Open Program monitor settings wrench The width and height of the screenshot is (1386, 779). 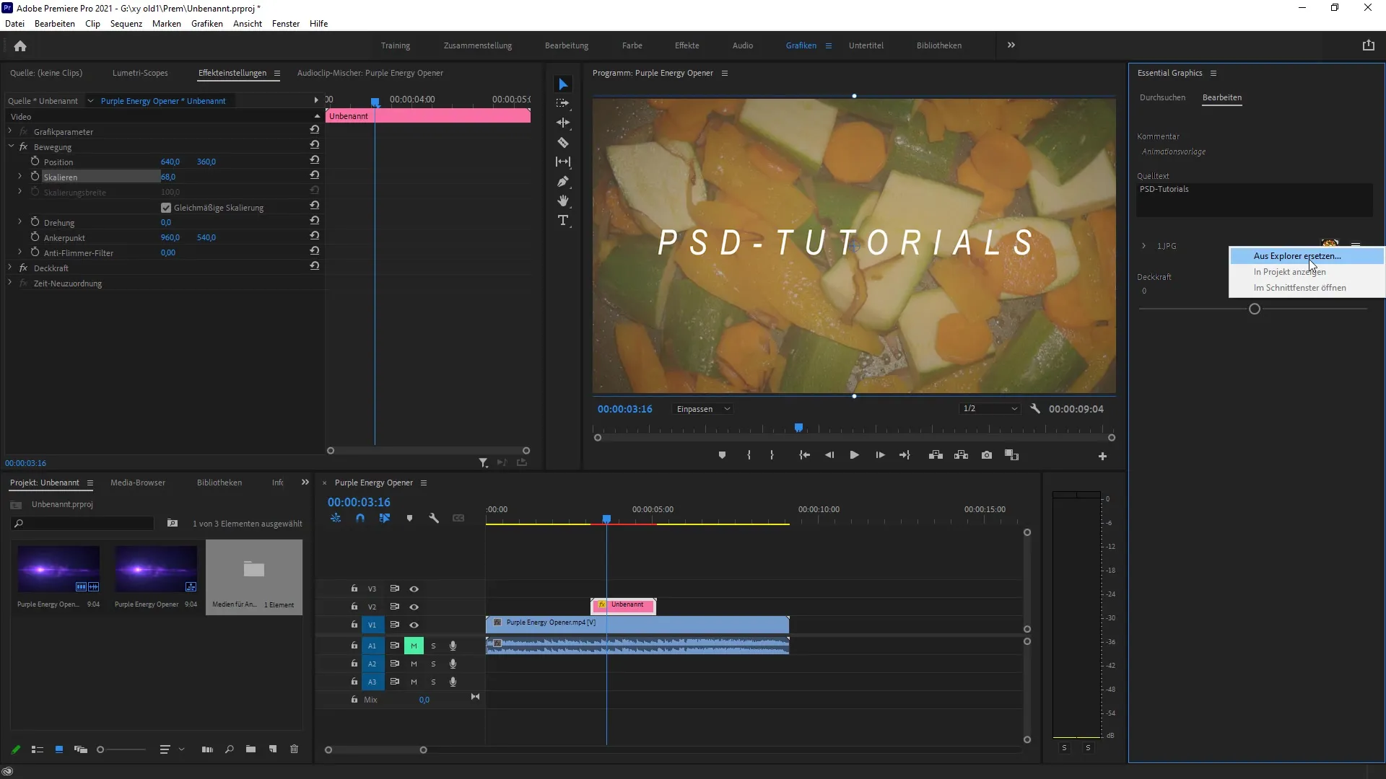pyautogui.click(x=1035, y=408)
